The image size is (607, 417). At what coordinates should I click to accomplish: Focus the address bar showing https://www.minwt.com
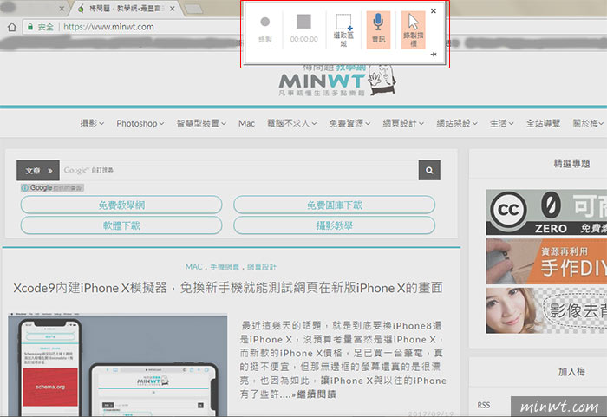[108, 27]
